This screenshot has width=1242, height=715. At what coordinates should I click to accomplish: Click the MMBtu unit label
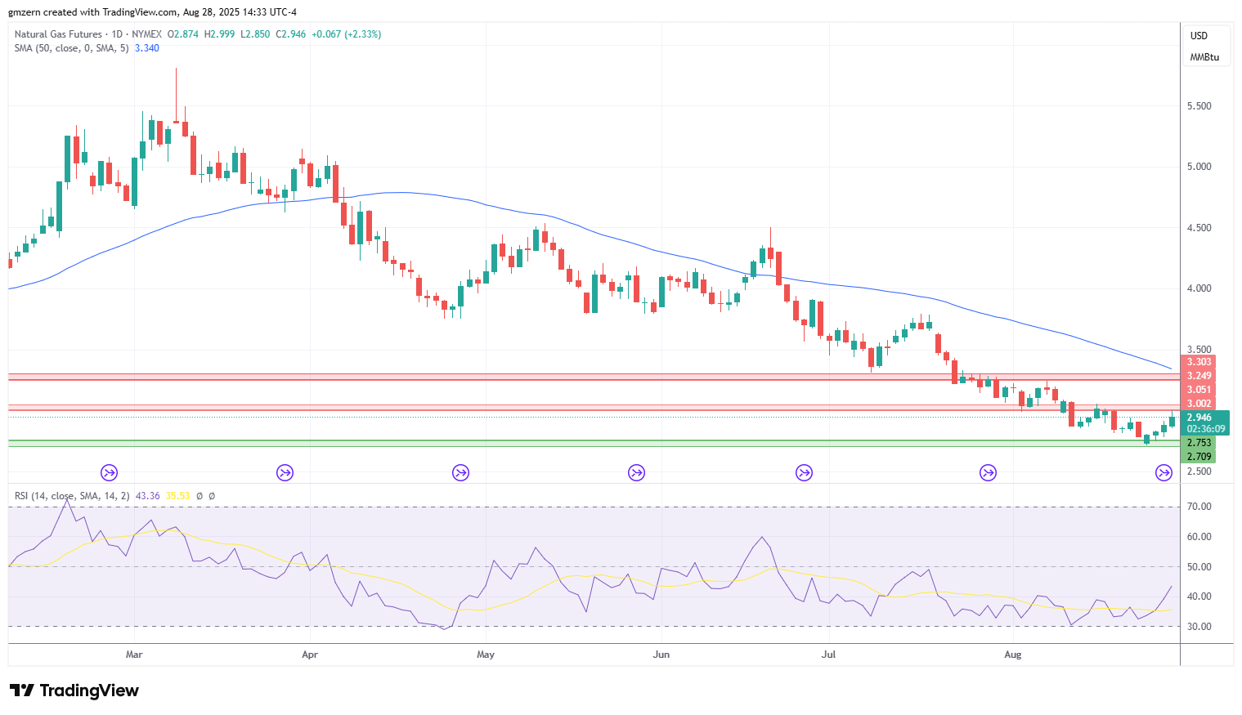[x=1204, y=57]
